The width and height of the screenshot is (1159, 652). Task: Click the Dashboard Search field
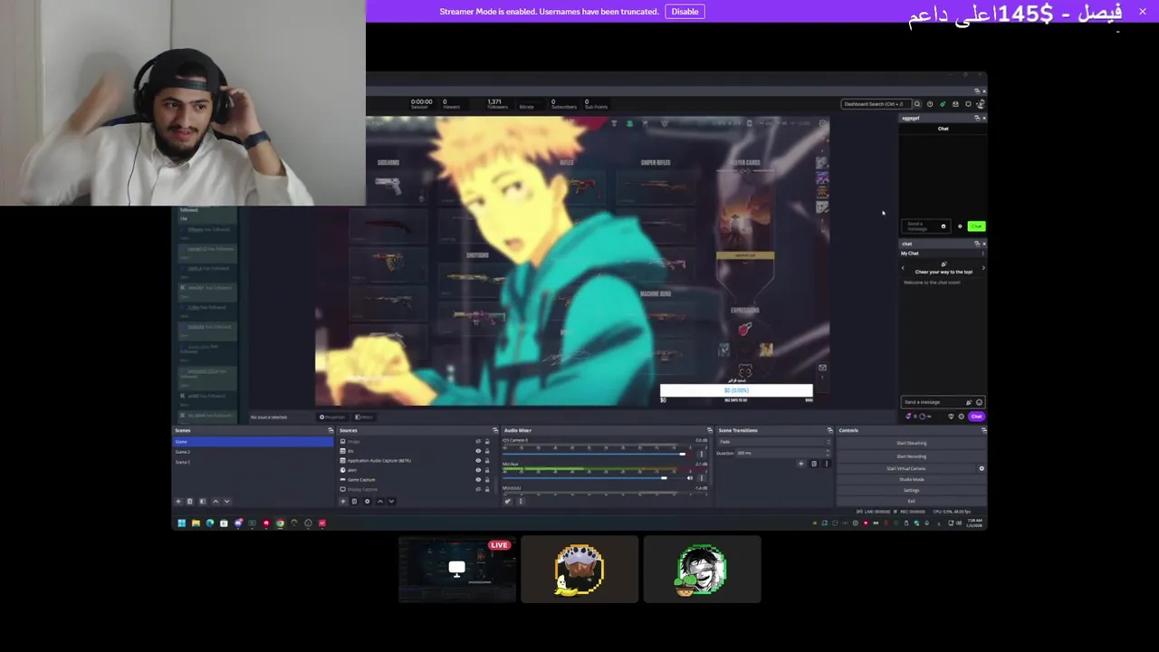tap(875, 104)
